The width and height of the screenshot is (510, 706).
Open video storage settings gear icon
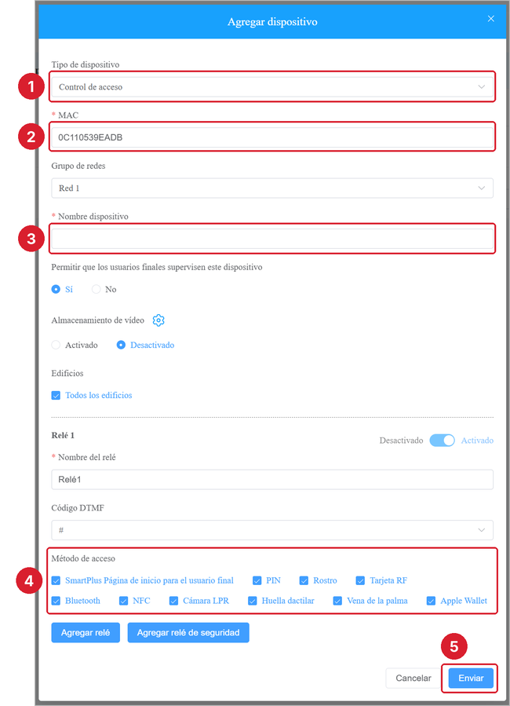tap(158, 320)
